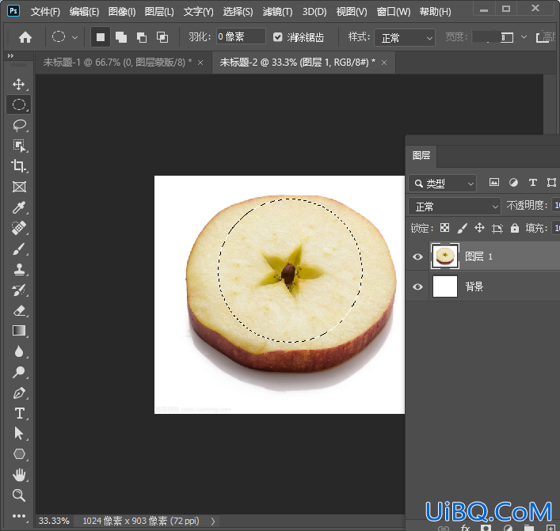Image resolution: width=560 pixels, height=531 pixels.
Task: Open the 样式 style dropdown
Action: tap(405, 37)
